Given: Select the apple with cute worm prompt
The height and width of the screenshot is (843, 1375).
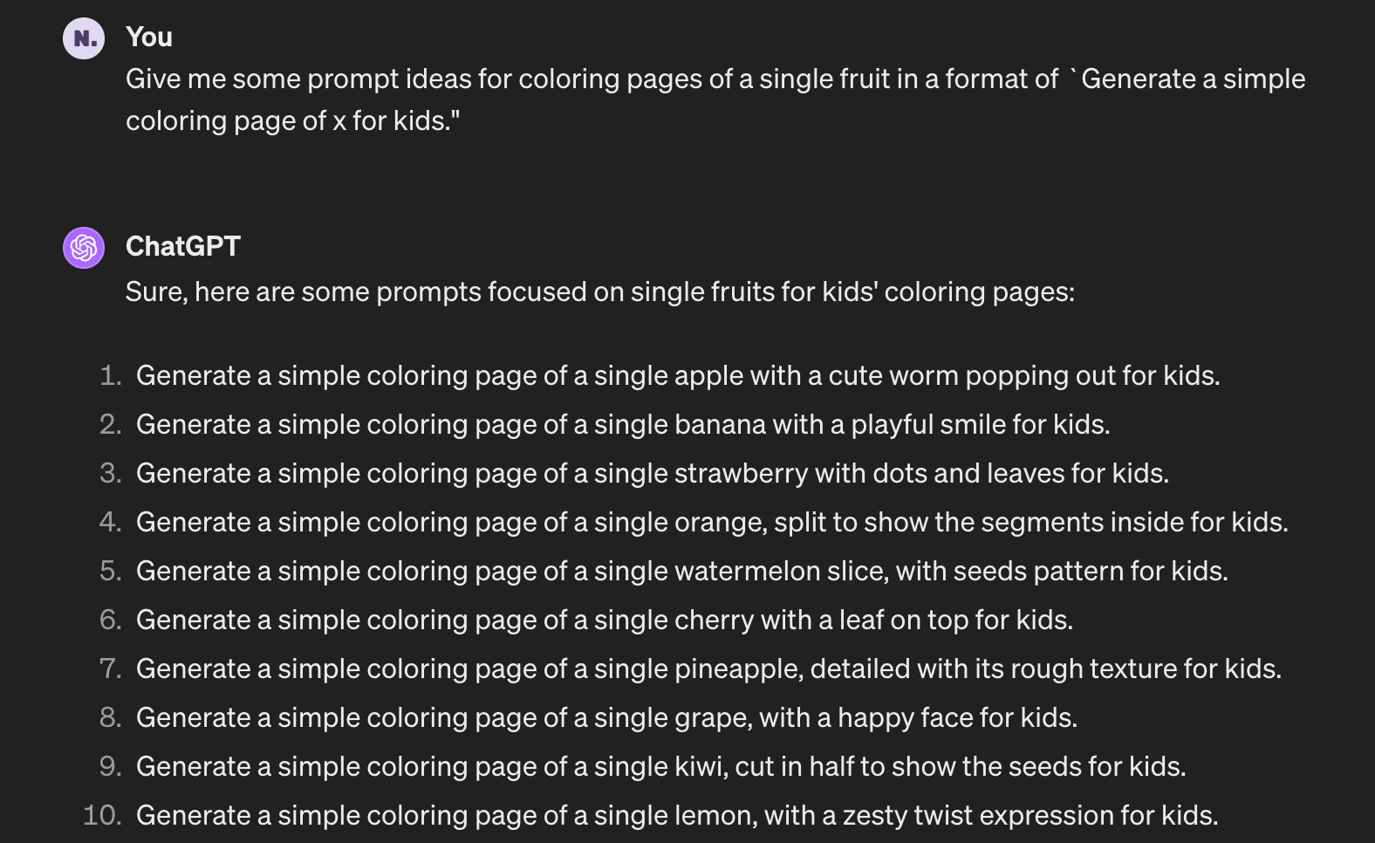Looking at the screenshot, I should point(678,375).
